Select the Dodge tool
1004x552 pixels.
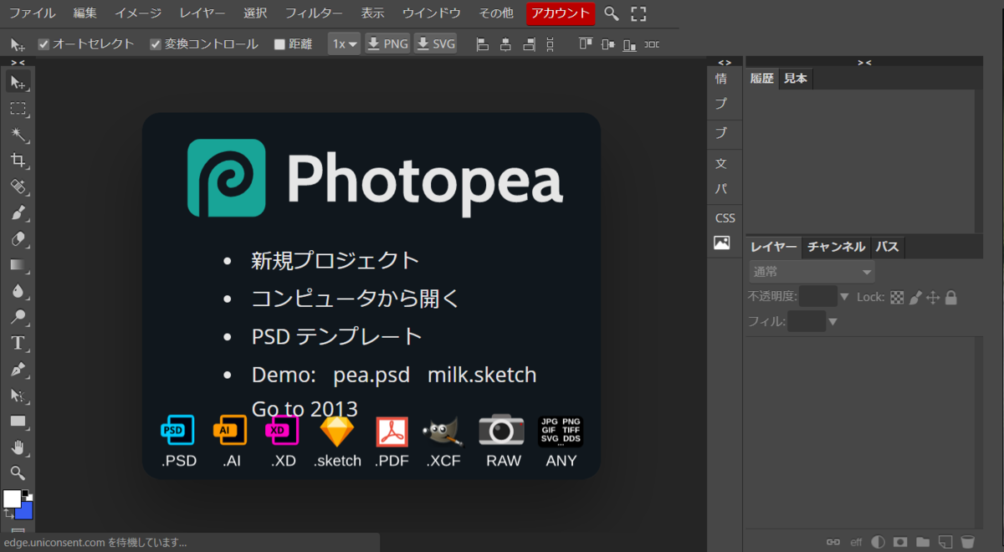click(x=18, y=317)
